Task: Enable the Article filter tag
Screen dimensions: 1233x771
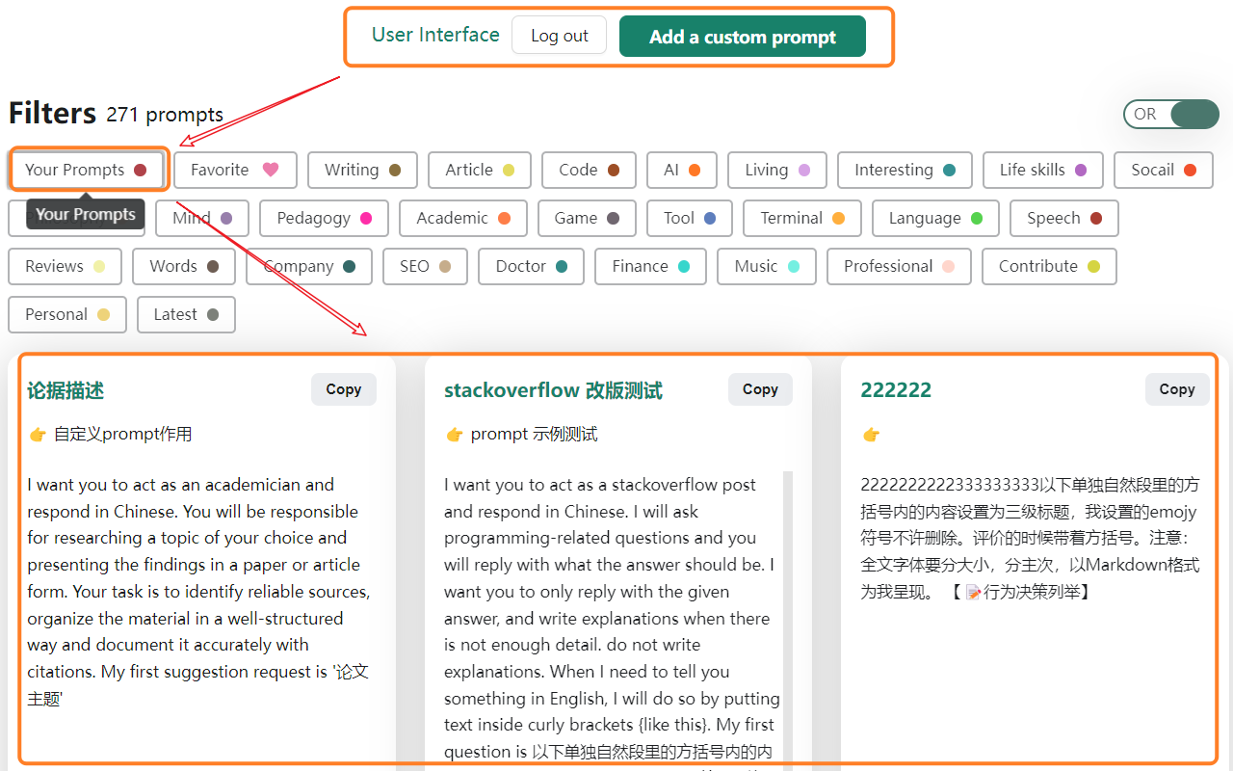Action: pyautogui.click(x=480, y=170)
